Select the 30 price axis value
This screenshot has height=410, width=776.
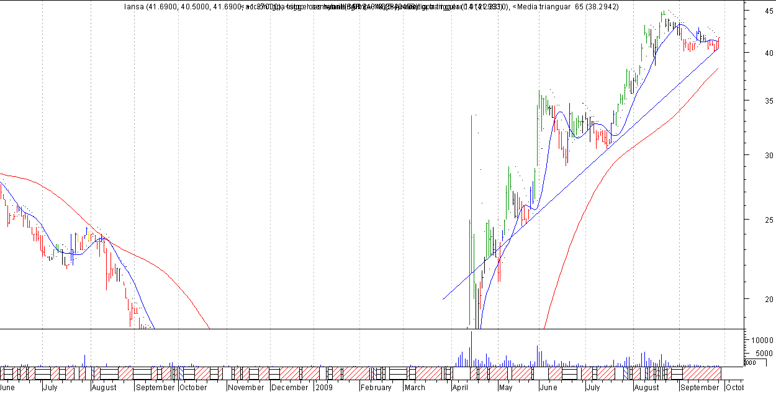[x=769, y=155]
